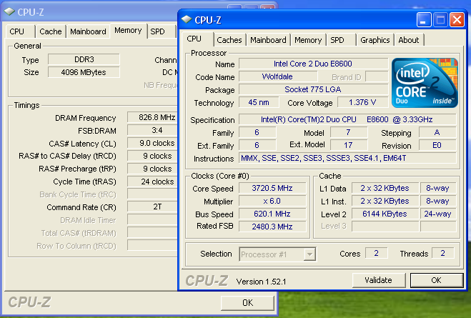Click the Intel Core 2 Duo inside logo
This screenshot has width=471, height=318.
click(425, 83)
